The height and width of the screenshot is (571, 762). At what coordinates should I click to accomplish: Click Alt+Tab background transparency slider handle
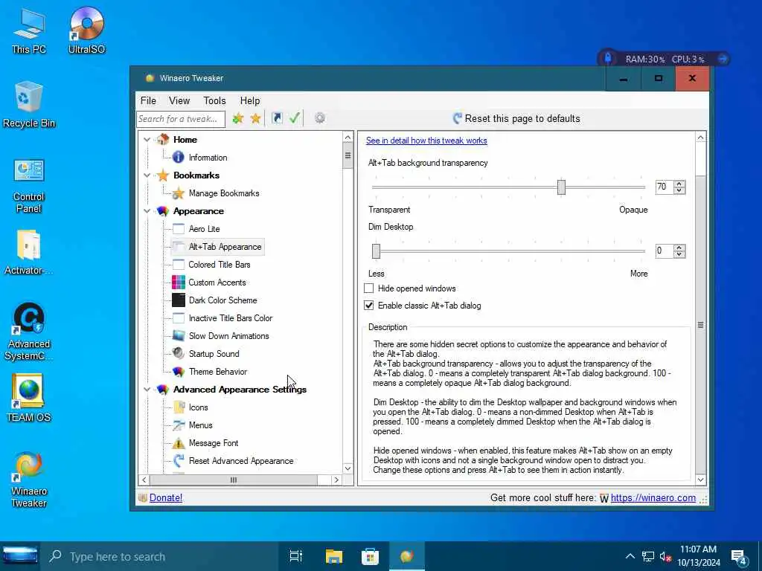(x=561, y=187)
